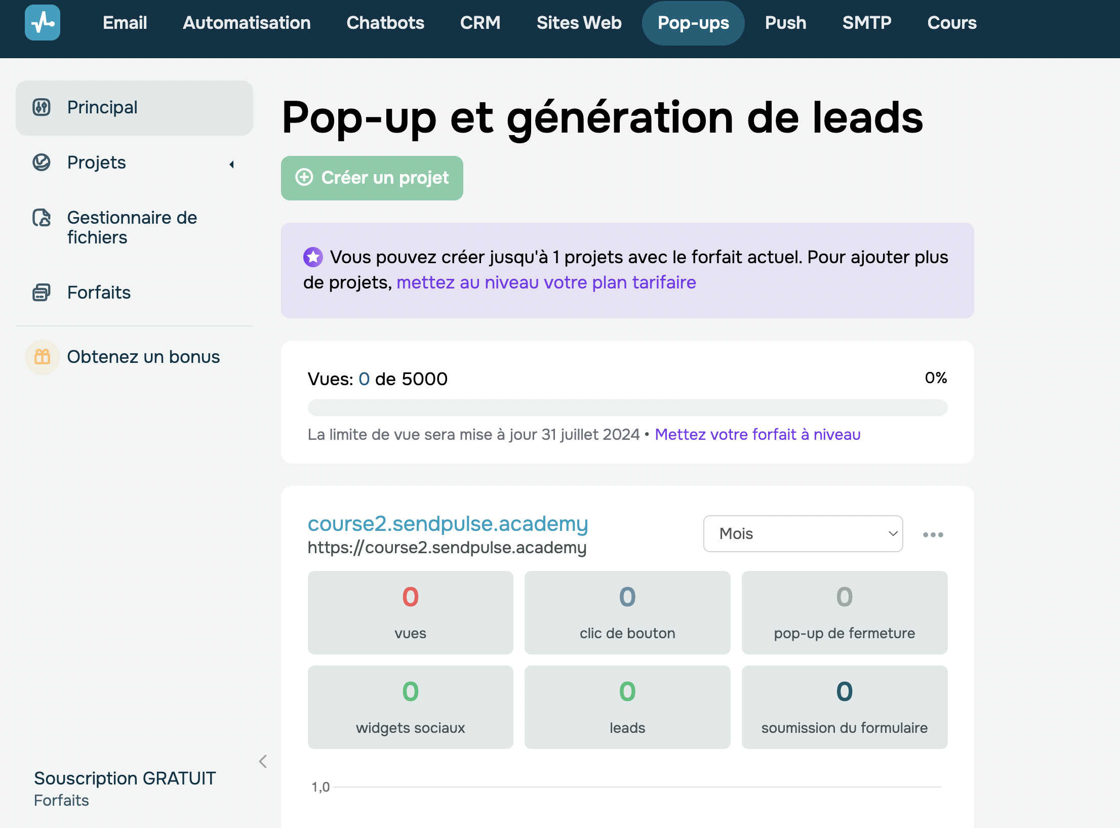
Task: Click the plus icon on Créer un projet
Action: pos(304,178)
